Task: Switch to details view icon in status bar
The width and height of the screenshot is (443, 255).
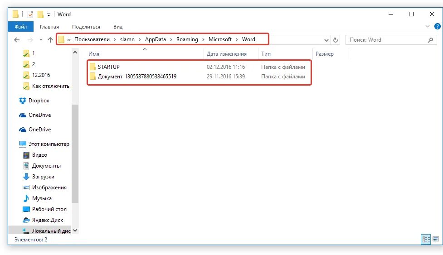Action: point(426,239)
